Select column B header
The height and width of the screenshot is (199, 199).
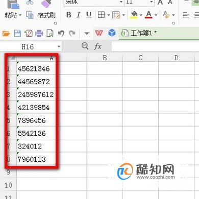[x=105, y=58]
